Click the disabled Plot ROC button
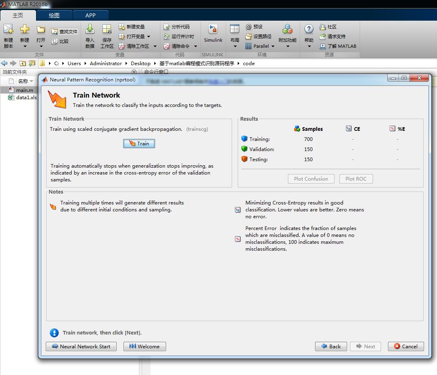Screen dimensions: 437x375 (x=356, y=179)
